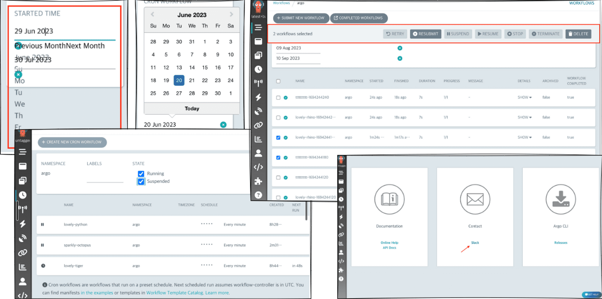The image size is (602, 299).
Task: Clear the 20 Jun 2023 date field
Action: (x=223, y=124)
